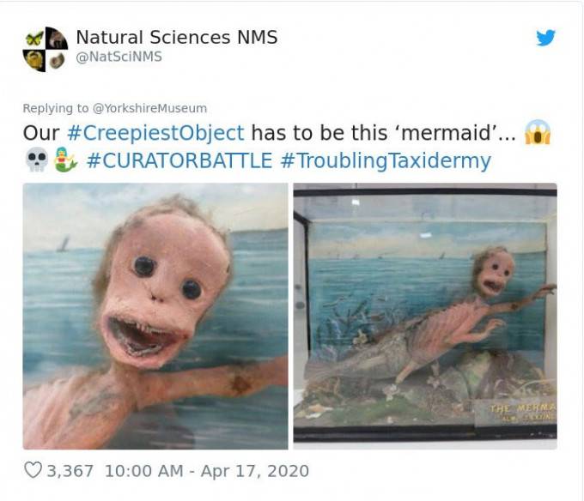Open the mermaid display case photo

click(x=425, y=317)
